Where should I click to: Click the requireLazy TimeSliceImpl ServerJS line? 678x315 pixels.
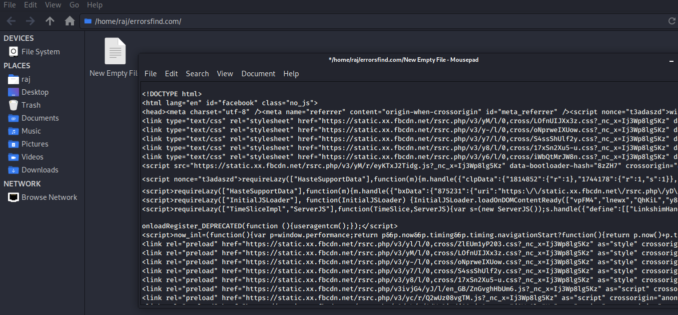pyautogui.click(x=410, y=208)
